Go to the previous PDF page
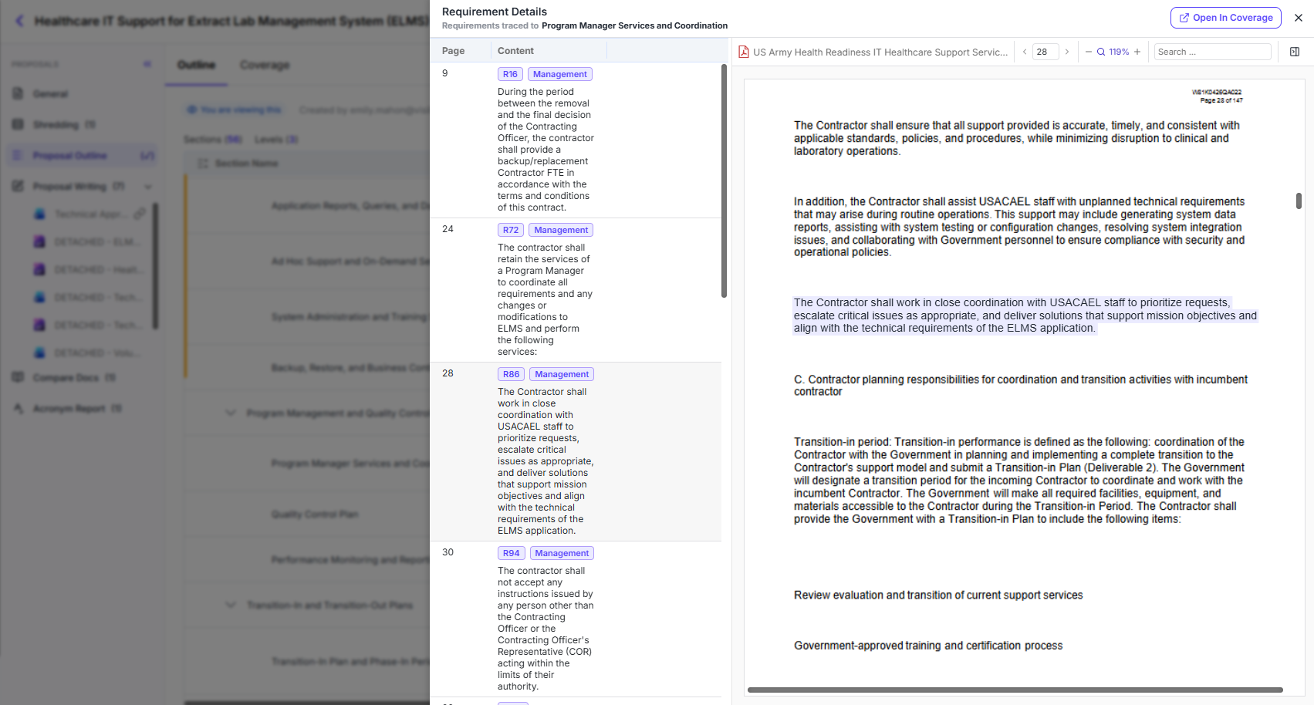The width and height of the screenshot is (1314, 705). click(x=1025, y=52)
